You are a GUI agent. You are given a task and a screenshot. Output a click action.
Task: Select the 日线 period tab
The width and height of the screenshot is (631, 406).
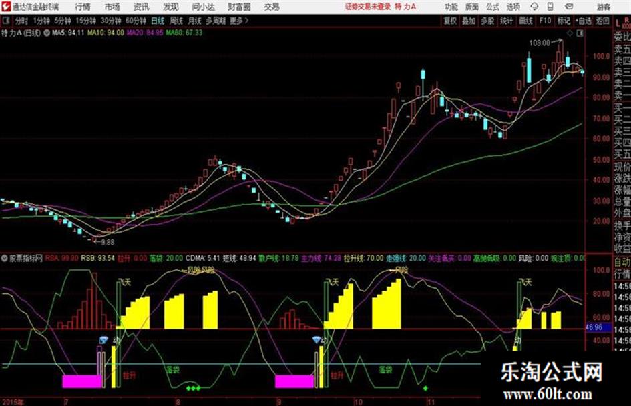coord(158,21)
